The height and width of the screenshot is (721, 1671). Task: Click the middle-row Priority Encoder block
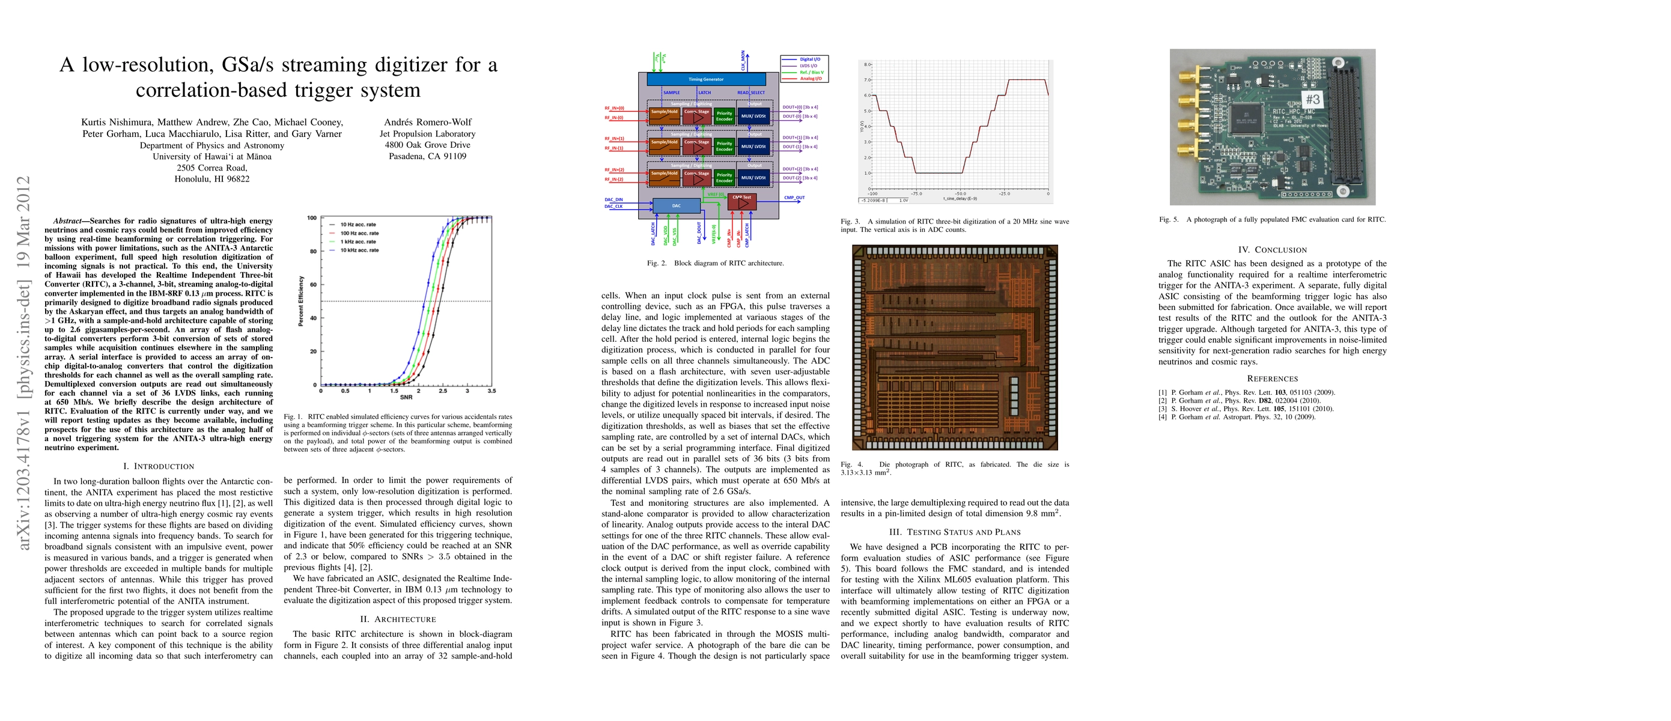[724, 147]
